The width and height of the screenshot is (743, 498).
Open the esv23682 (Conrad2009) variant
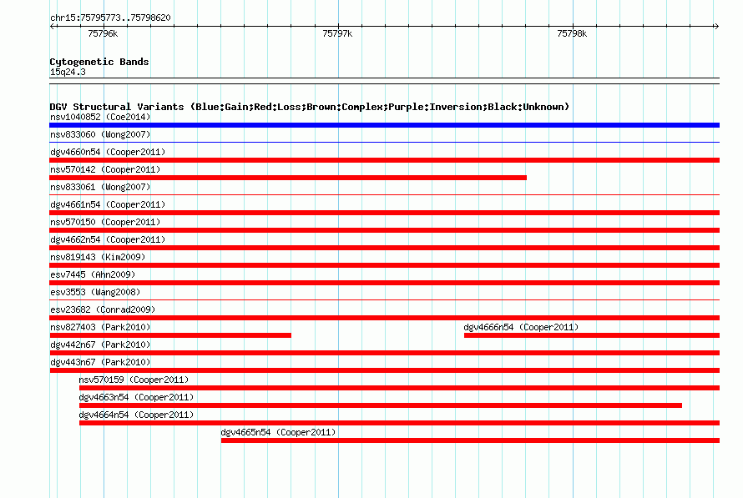point(103,309)
